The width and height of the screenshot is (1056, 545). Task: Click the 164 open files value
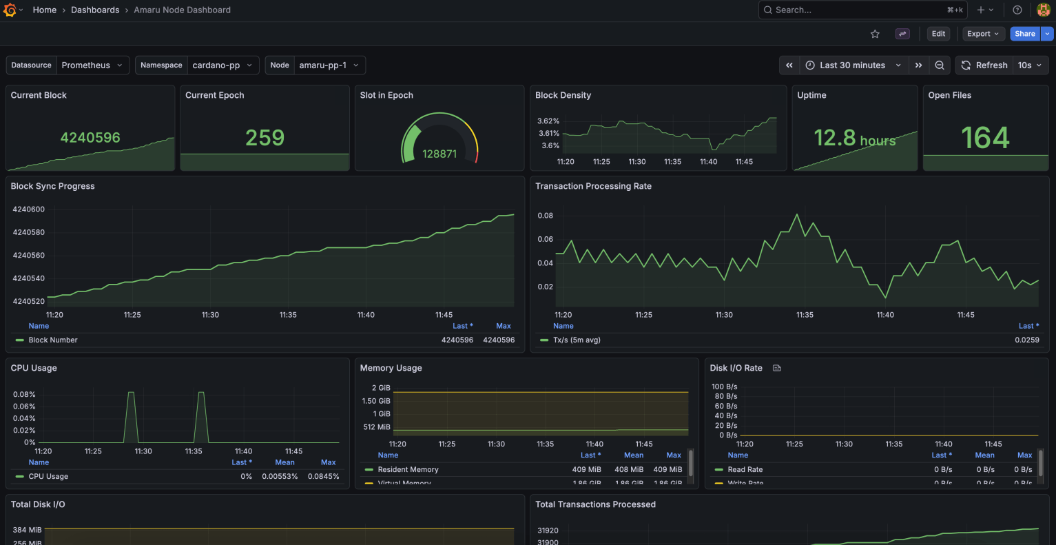985,138
